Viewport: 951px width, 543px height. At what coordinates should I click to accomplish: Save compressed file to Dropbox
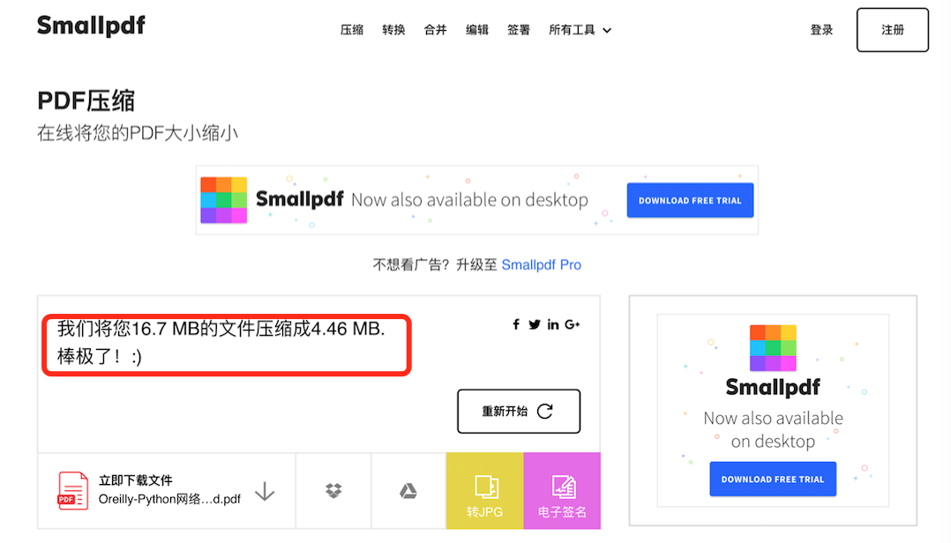click(333, 490)
